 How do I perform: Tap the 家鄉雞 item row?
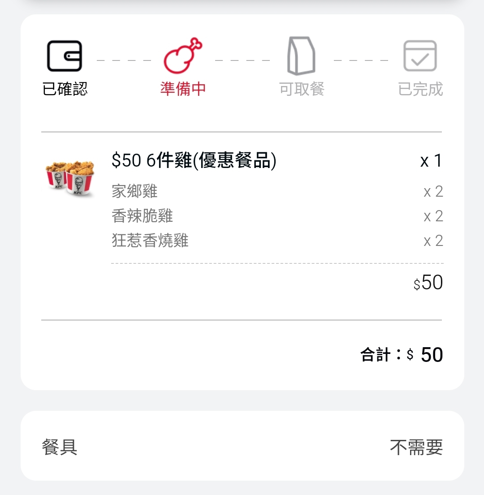click(x=277, y=191)
